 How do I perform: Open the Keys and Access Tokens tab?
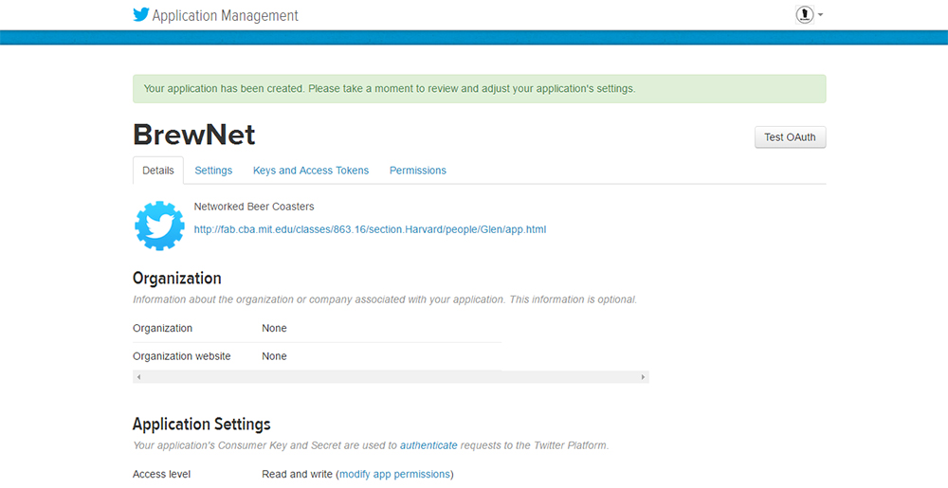tap(311, 171)
